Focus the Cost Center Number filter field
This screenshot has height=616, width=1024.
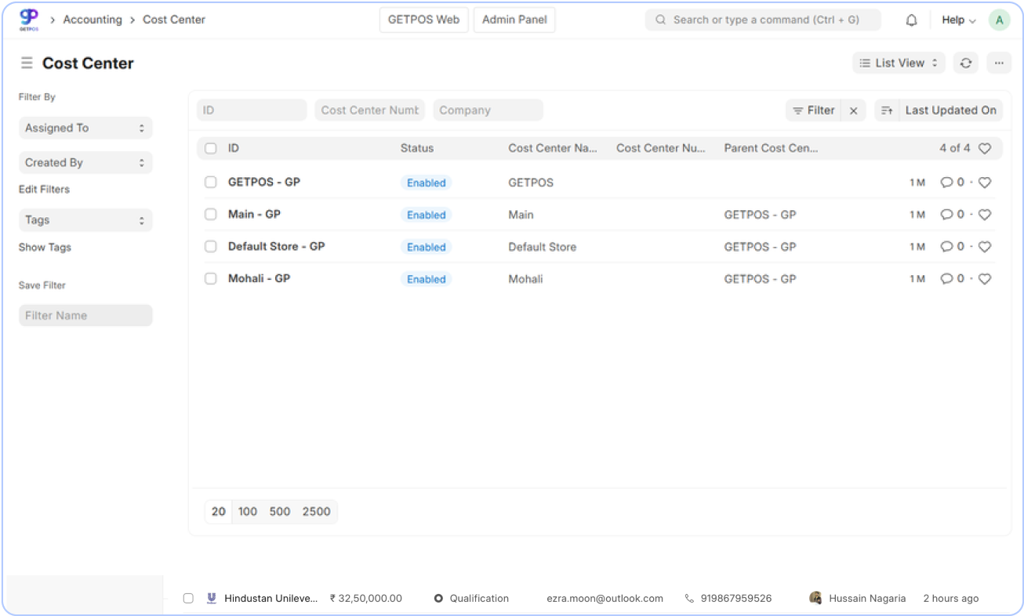369,111
